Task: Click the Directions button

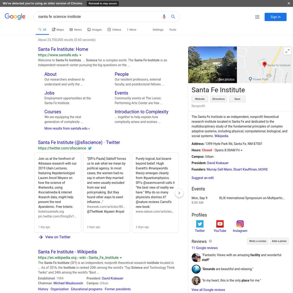Action: (x=219, y=99)
